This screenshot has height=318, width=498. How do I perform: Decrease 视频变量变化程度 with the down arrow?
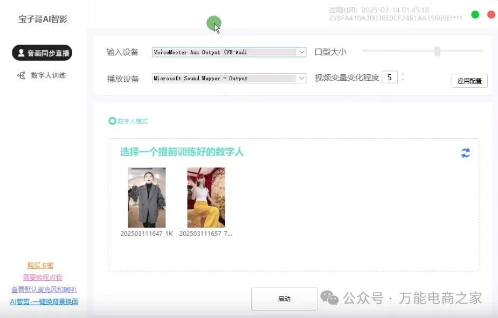[x=403, y=81]
